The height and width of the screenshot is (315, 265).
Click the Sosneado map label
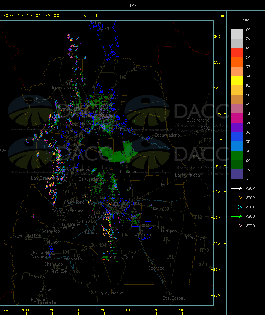[x=51, y=231]
